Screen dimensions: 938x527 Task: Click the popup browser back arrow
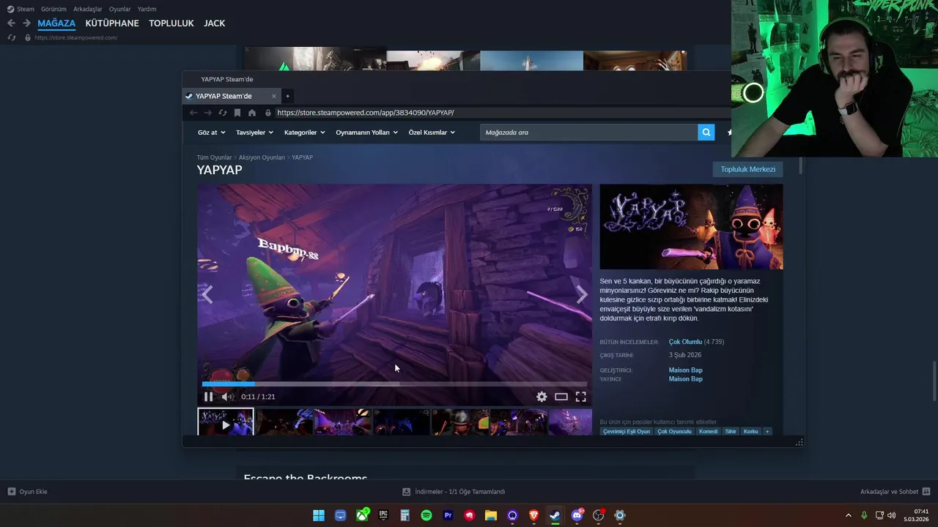pyautogui.click(x=193, y=113)
